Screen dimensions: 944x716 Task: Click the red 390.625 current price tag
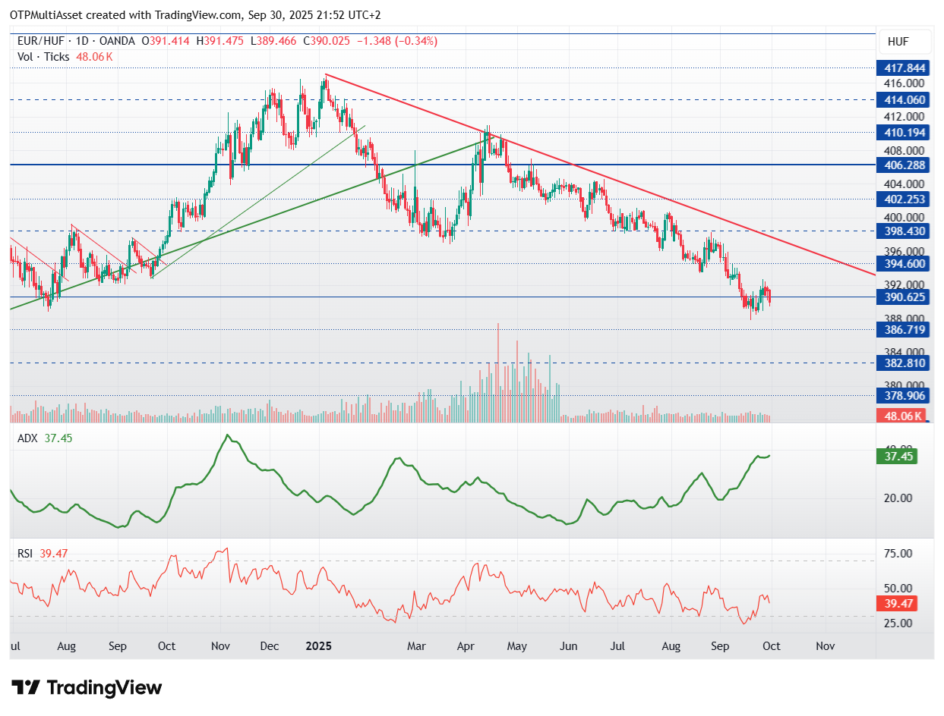(x=901, y=297)
